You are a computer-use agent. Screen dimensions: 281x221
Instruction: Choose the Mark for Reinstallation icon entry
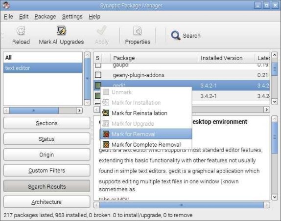click(x=106, y=113)
